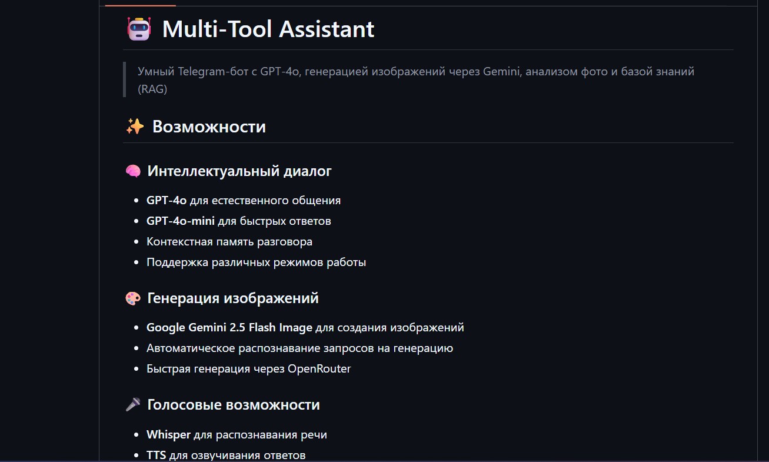Click the Голосовые возможности heading text
769x462 pixels.
coord(234,405)
